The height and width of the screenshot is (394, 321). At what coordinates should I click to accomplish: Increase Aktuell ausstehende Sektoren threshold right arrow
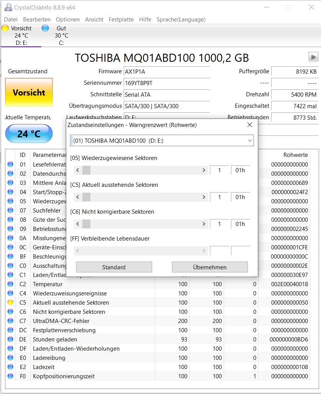pos(204,197)
